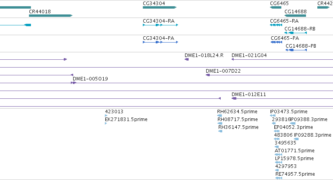Select the CG14688 gene bar
This screenshot has width=333, height=180.
pyautogui.click(x=295, y=16)
